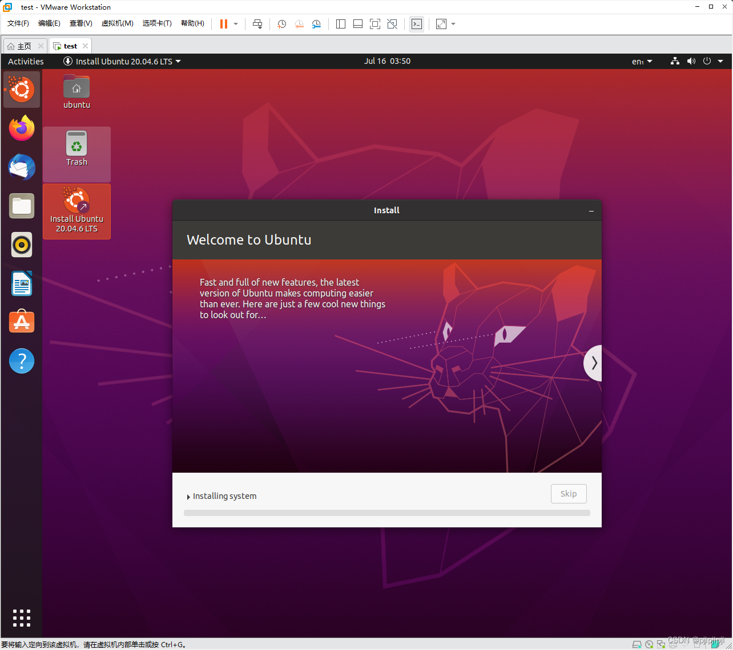Screen dimensions: 733x650
Task: Click Skip button in installer
Action: point(569,494)
